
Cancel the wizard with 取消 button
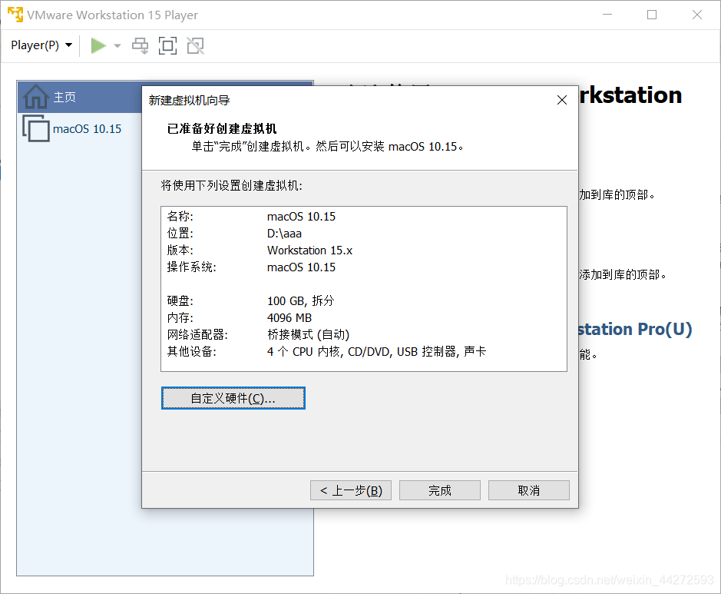[528, 490]
